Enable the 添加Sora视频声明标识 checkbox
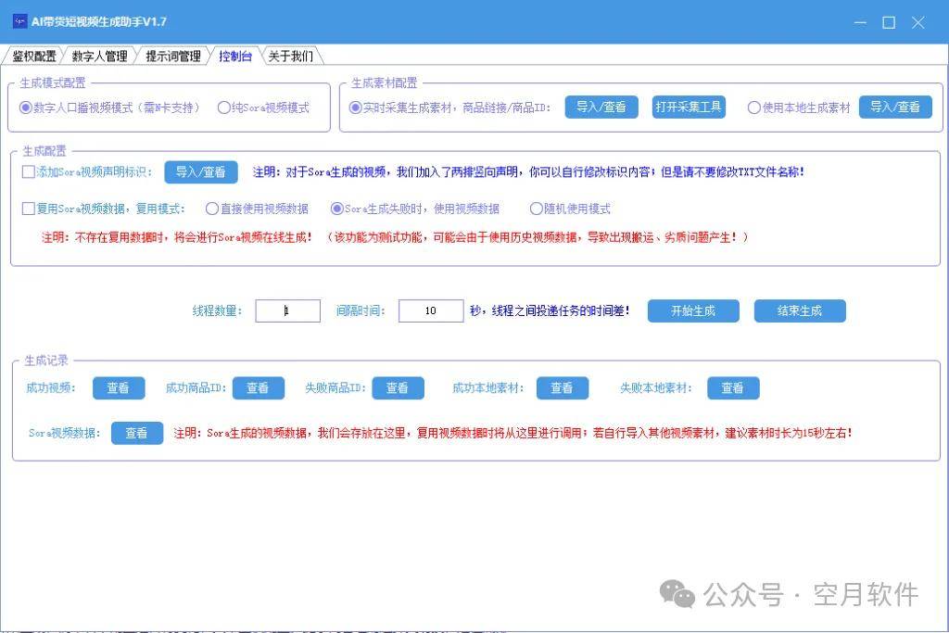 (x=29, y=171)
